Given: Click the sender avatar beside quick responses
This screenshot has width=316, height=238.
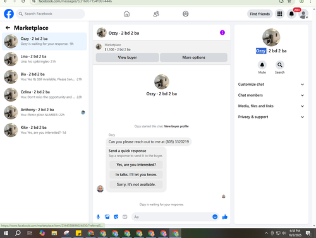Looking at the screenshot, I should click(100, 189).
